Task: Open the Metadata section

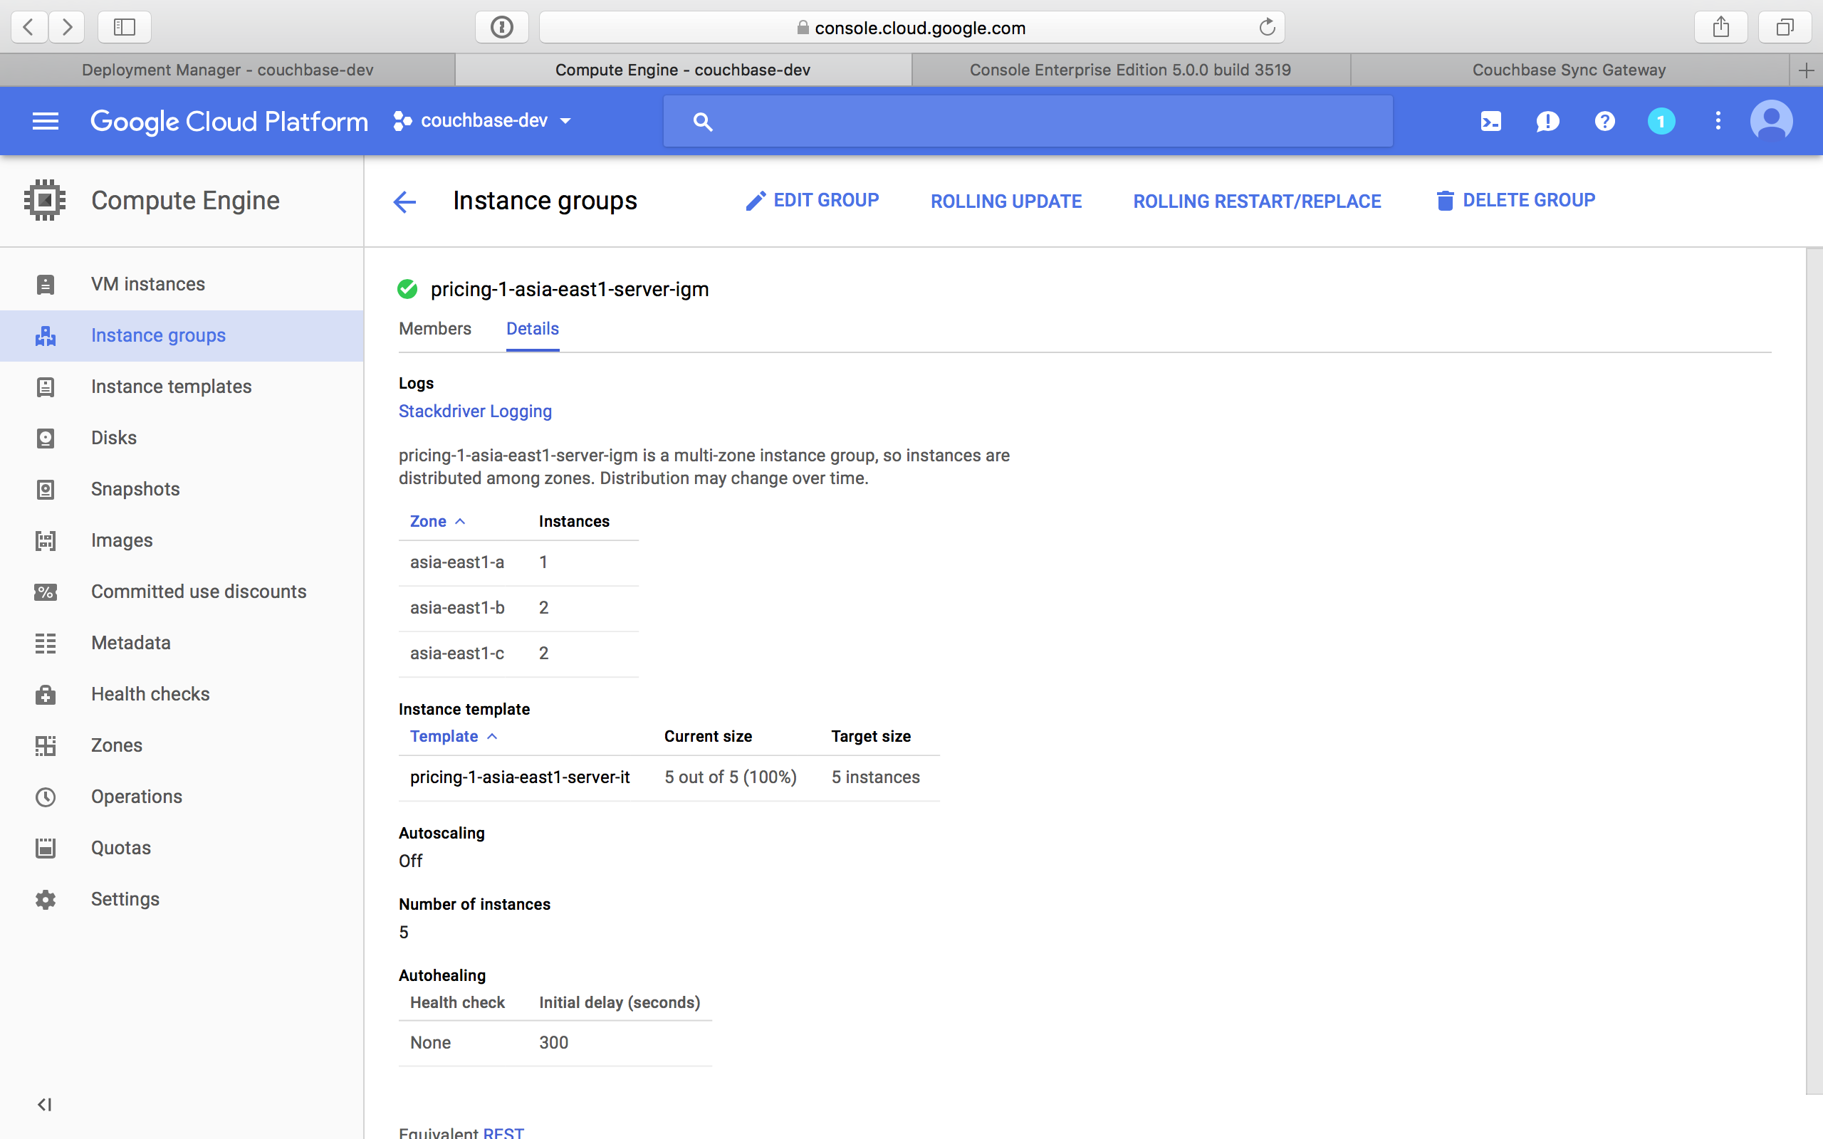Action: point(130,641)
